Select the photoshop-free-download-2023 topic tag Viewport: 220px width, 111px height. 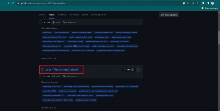click(80, 95)
